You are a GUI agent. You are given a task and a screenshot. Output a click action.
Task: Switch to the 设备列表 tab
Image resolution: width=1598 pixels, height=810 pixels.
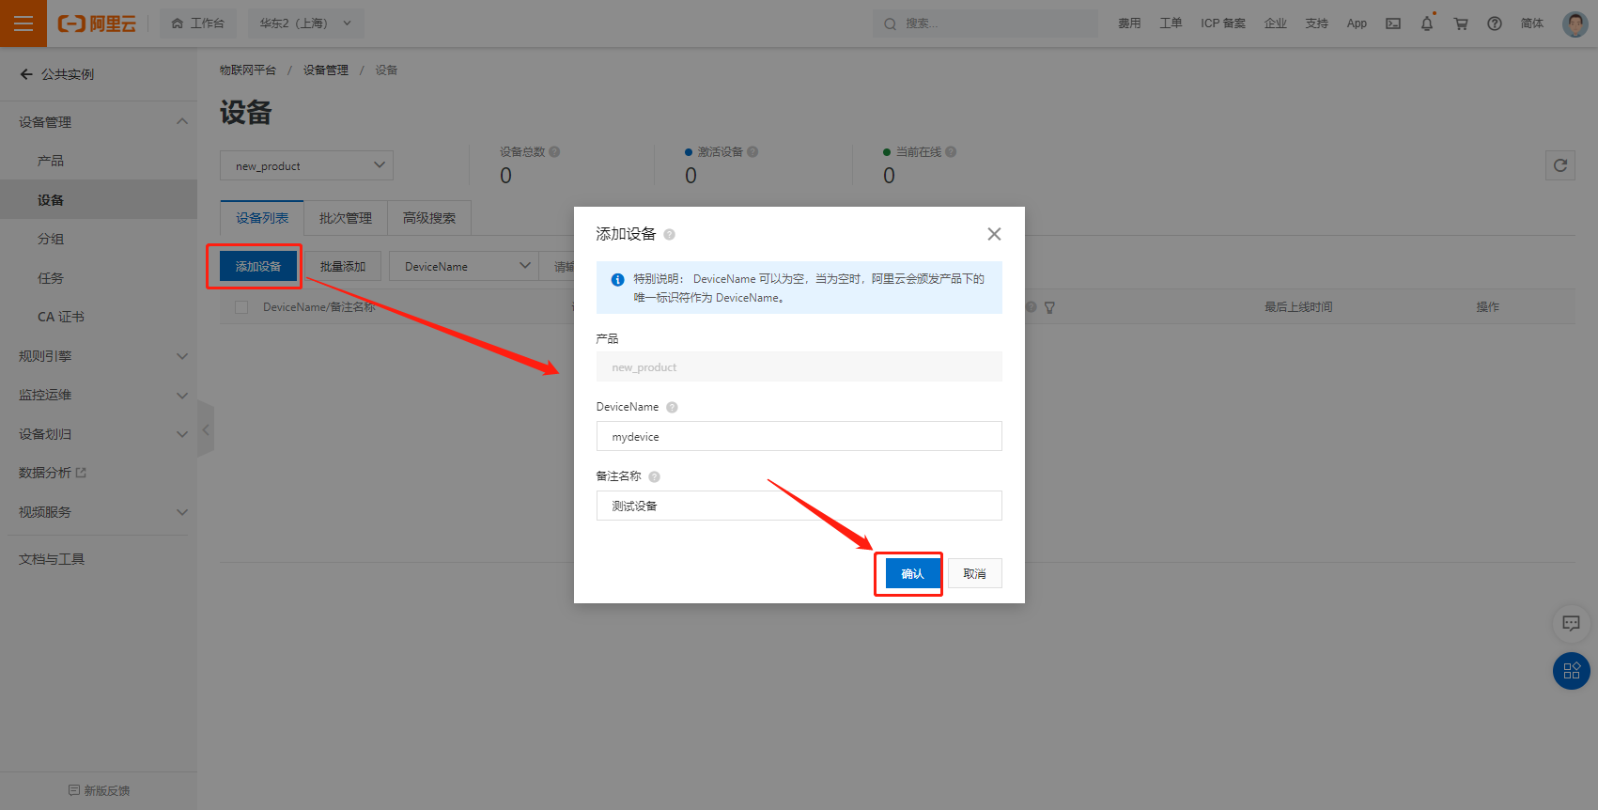click(262, 218)
